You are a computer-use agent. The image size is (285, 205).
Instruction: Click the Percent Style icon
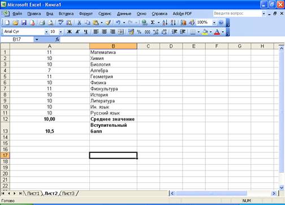coord(139,32)
